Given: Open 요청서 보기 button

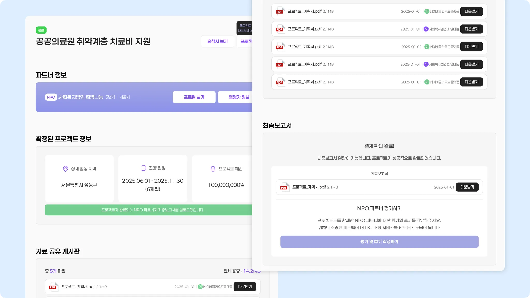Looking at the screenshot, I should point(217,41).
